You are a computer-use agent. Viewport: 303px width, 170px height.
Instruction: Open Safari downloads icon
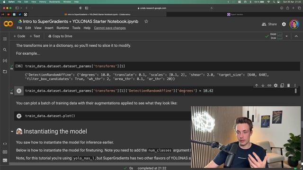coord(282,8)
